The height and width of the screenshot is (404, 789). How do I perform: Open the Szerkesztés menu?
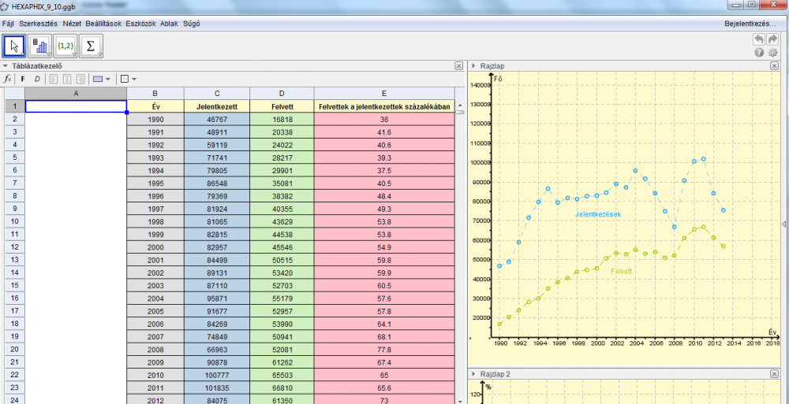[38, 24]
